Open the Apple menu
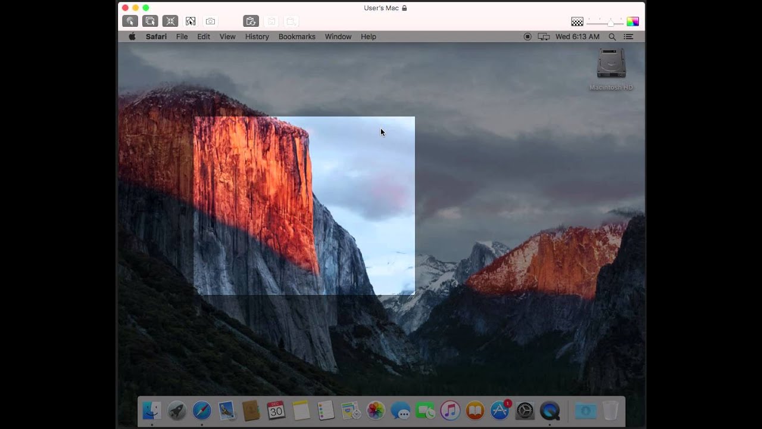762x429 pixels. (x=132, y=36)
